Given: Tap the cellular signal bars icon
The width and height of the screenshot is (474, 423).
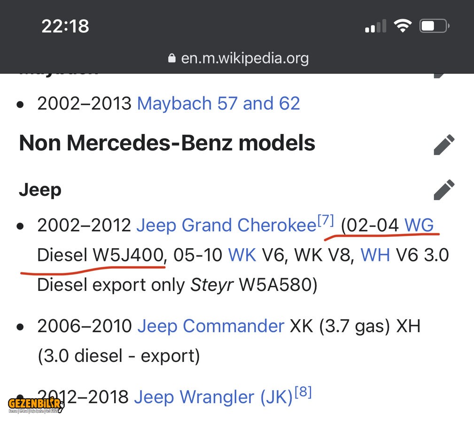Looking at the screenshot, I should pos(375,26).
